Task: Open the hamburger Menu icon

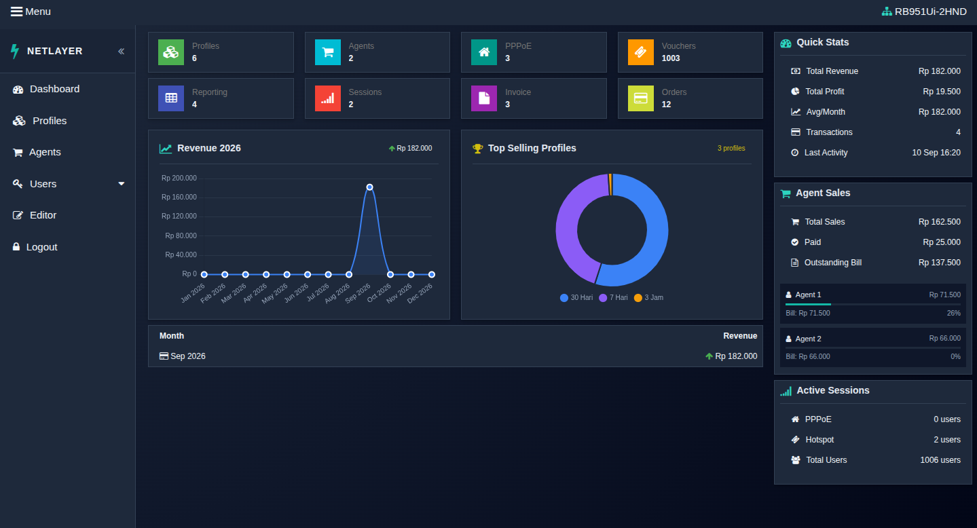Action: click(x=16, y=12)
